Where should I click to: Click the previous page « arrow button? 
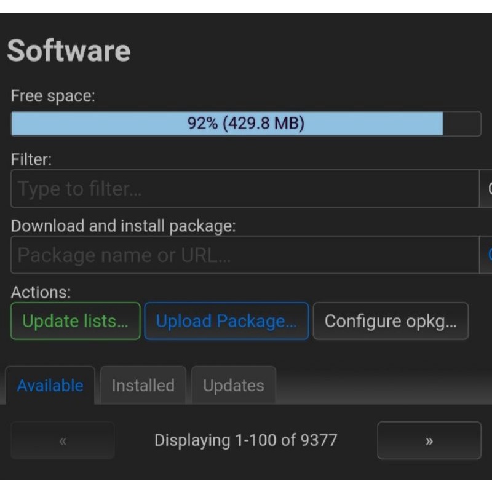(62, 440)
